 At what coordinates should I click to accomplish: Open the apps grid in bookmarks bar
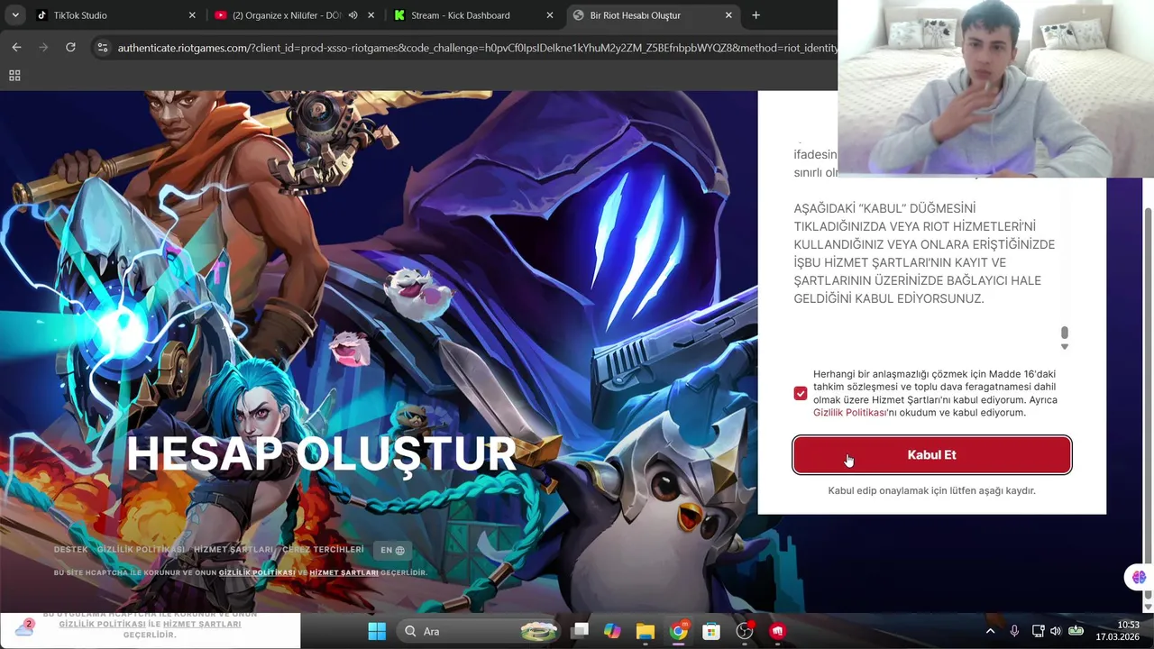[x=14, y=76]
